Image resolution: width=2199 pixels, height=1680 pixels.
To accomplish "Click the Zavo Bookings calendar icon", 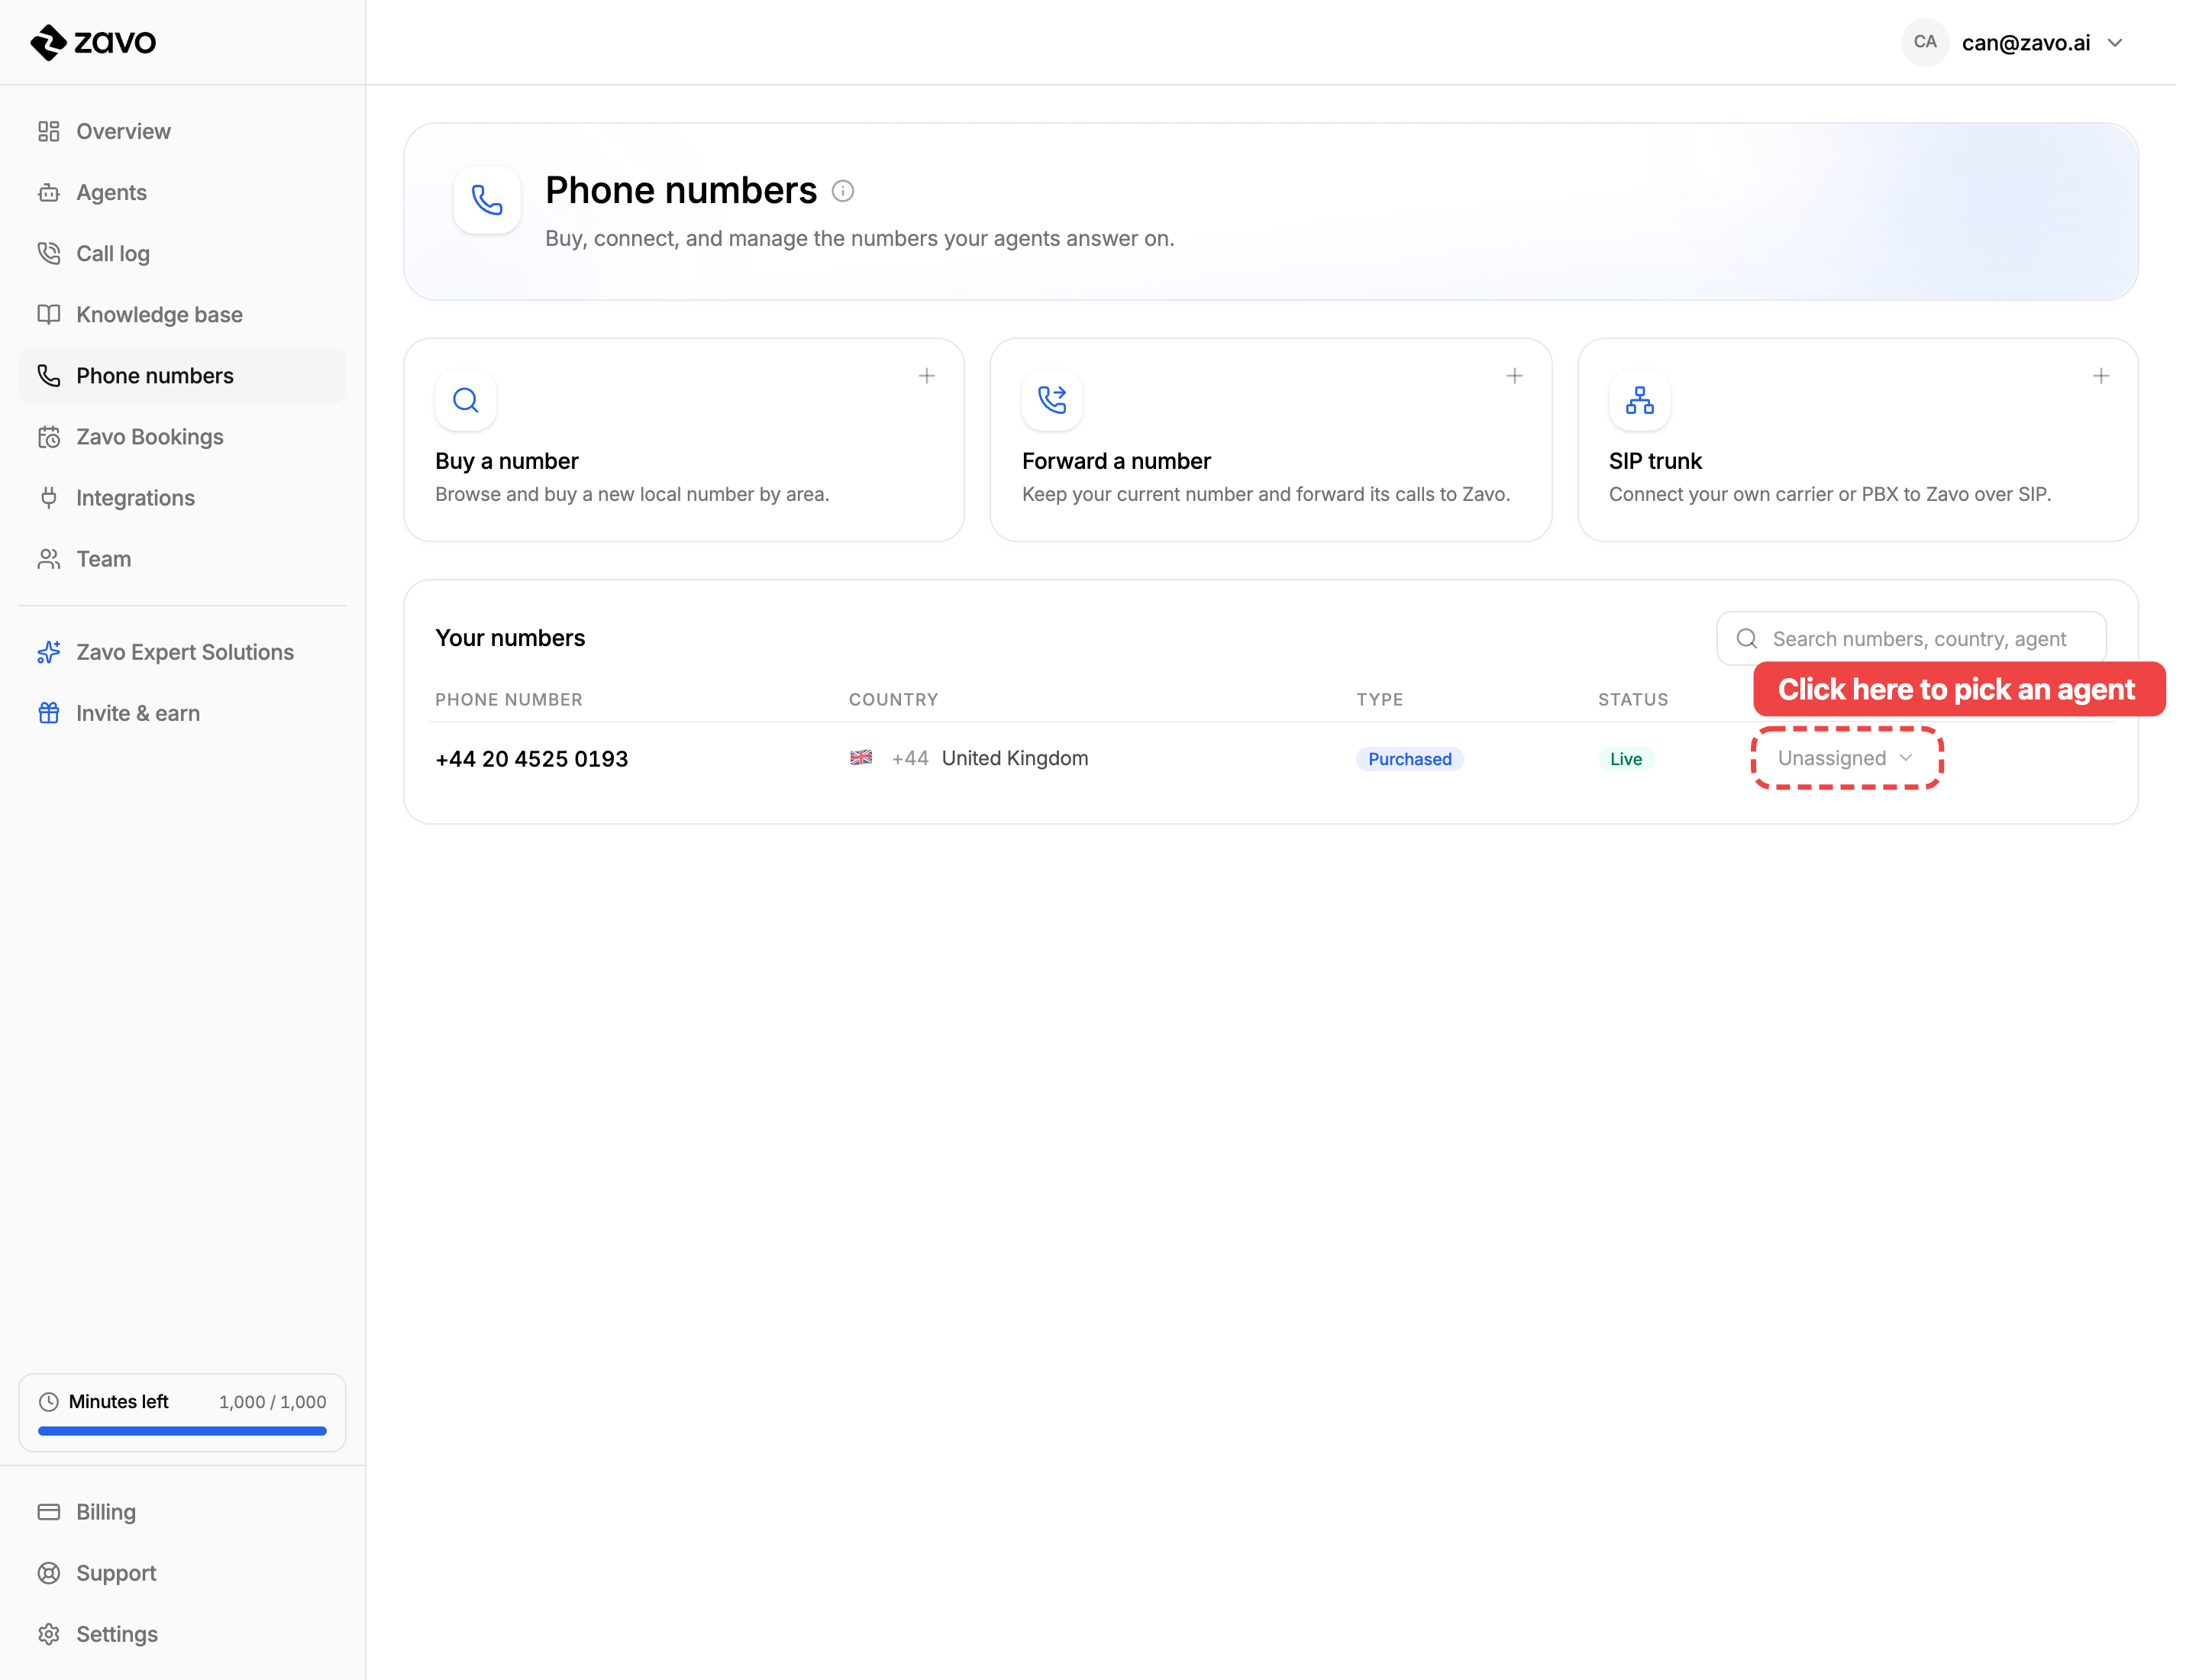I will point(49,437).
